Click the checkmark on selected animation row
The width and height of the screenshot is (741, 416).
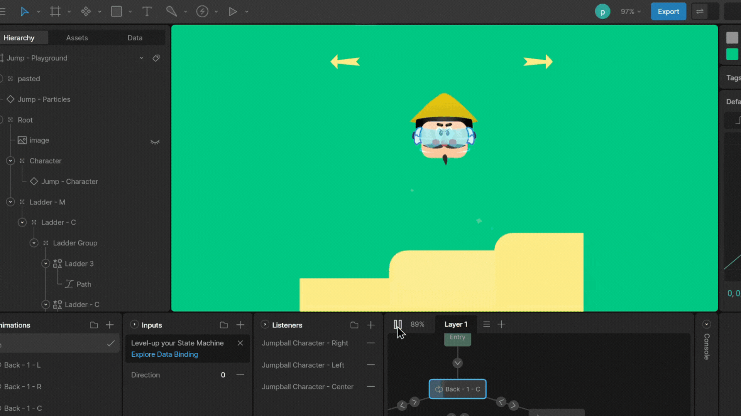coord(111,343)
